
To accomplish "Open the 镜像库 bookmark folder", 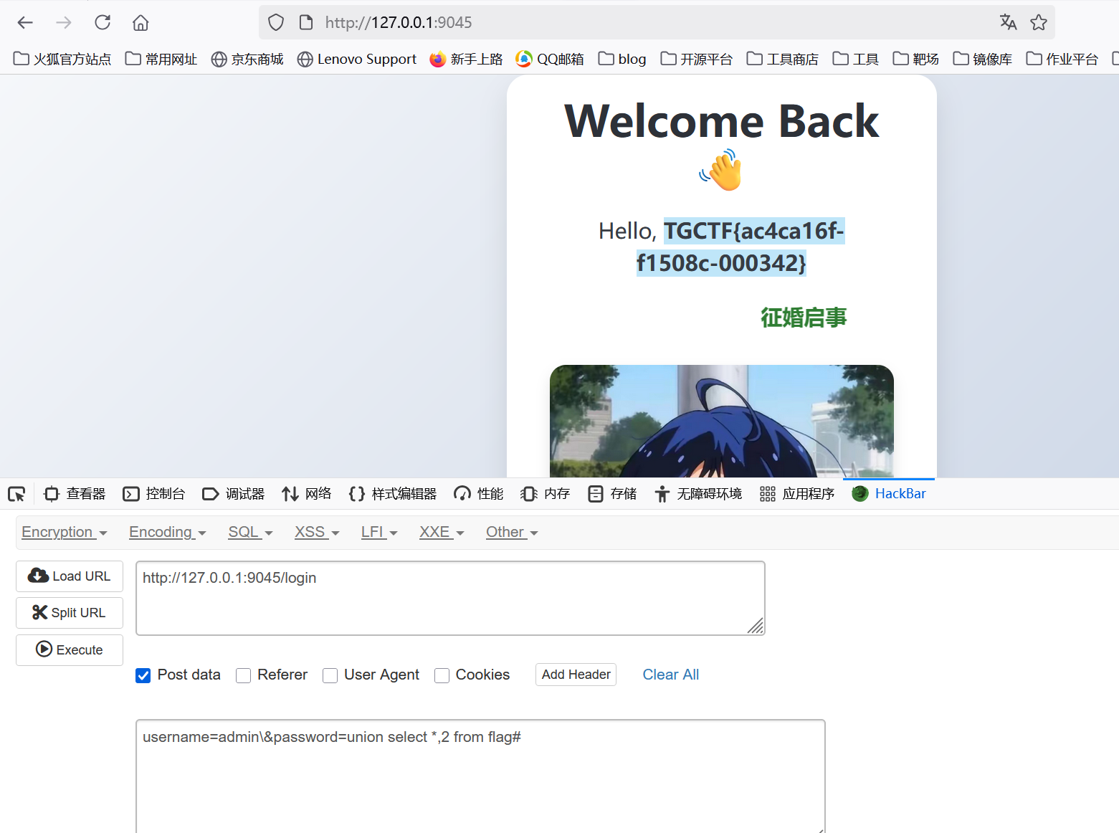I will click(982, 59).
